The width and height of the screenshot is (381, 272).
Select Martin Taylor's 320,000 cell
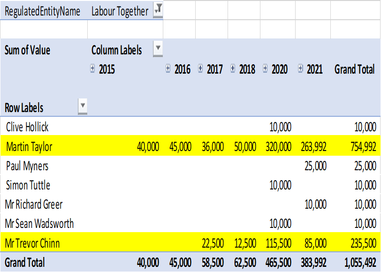[x=278, y=147]
